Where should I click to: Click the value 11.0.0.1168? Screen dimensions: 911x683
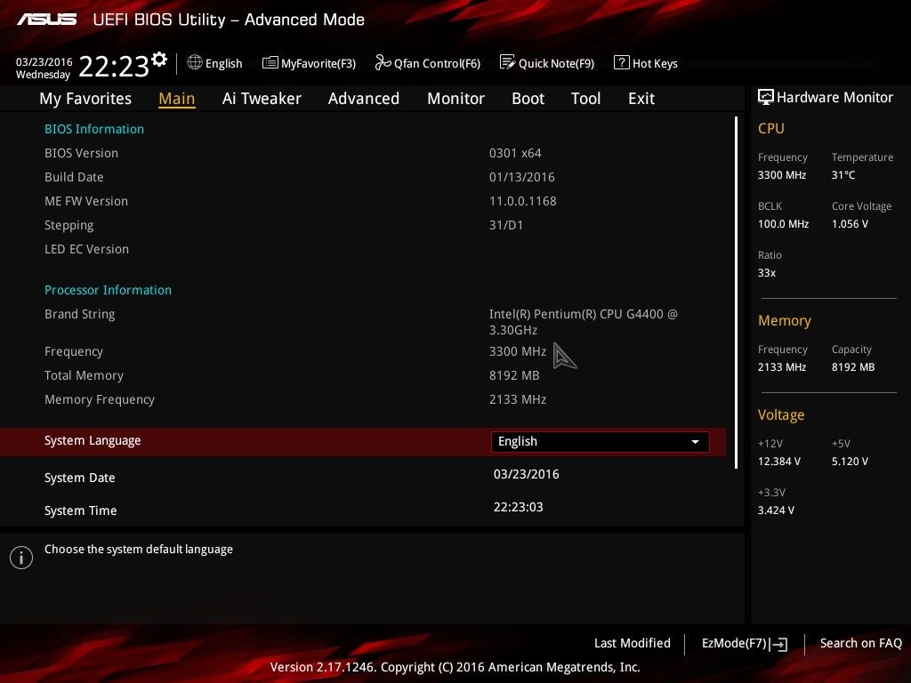click(x=523, y=201)
